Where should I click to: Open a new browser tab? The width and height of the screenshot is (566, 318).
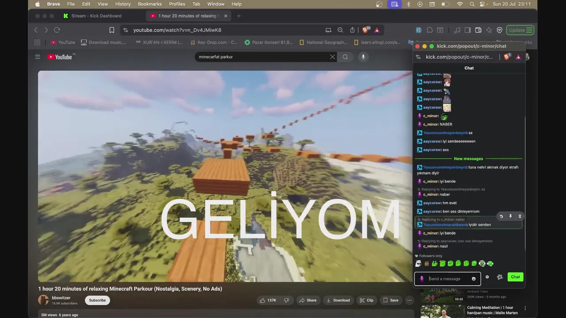point(239,16)
